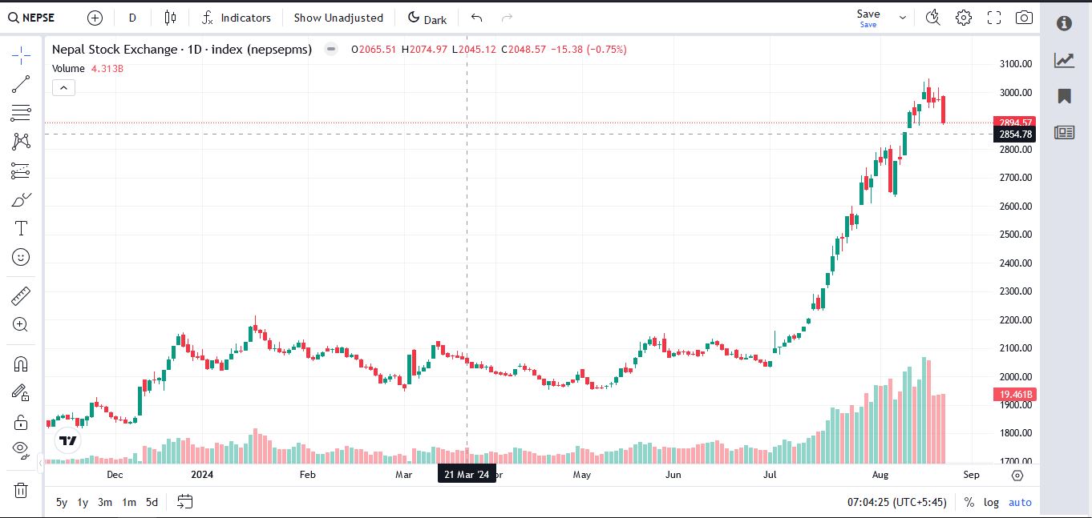Toggle log scale on price axis
This screenshot has width=1092, height=518.
point(992,502)
